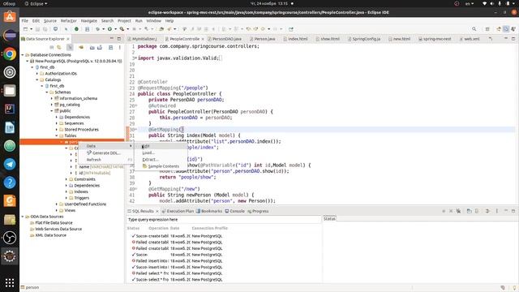
Task: Open the Обзор activities overview
Action: coord(9,3)
